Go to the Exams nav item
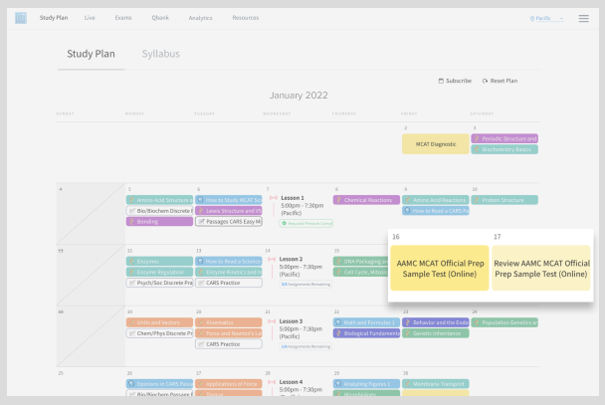This screenshot has height=405, width=605. (123, 18)
